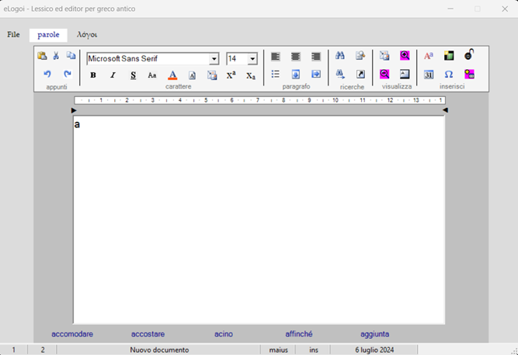Click inside the document text area
The height and width of the screenshot is (355, 518).
[x=259, y=218]
